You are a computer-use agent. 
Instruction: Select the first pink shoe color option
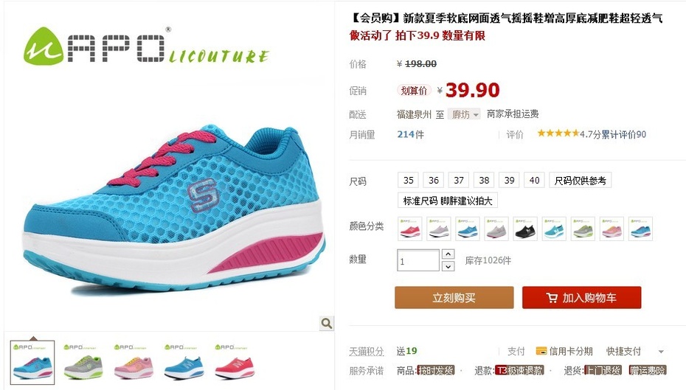click(410, 229)
